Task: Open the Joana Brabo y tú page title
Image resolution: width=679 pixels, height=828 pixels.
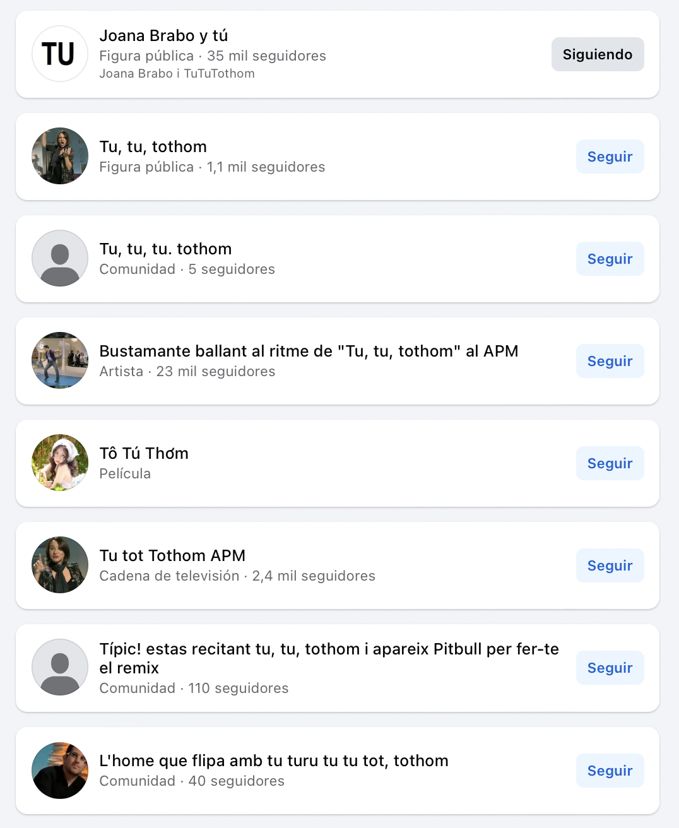Action: click(x=163, y=36)
